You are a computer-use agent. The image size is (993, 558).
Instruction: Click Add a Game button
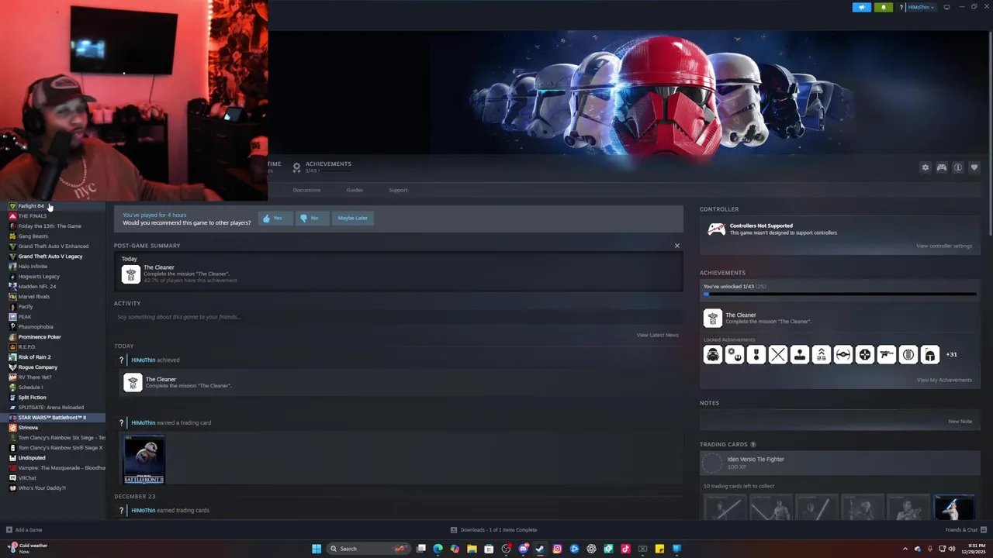(24, 530)
